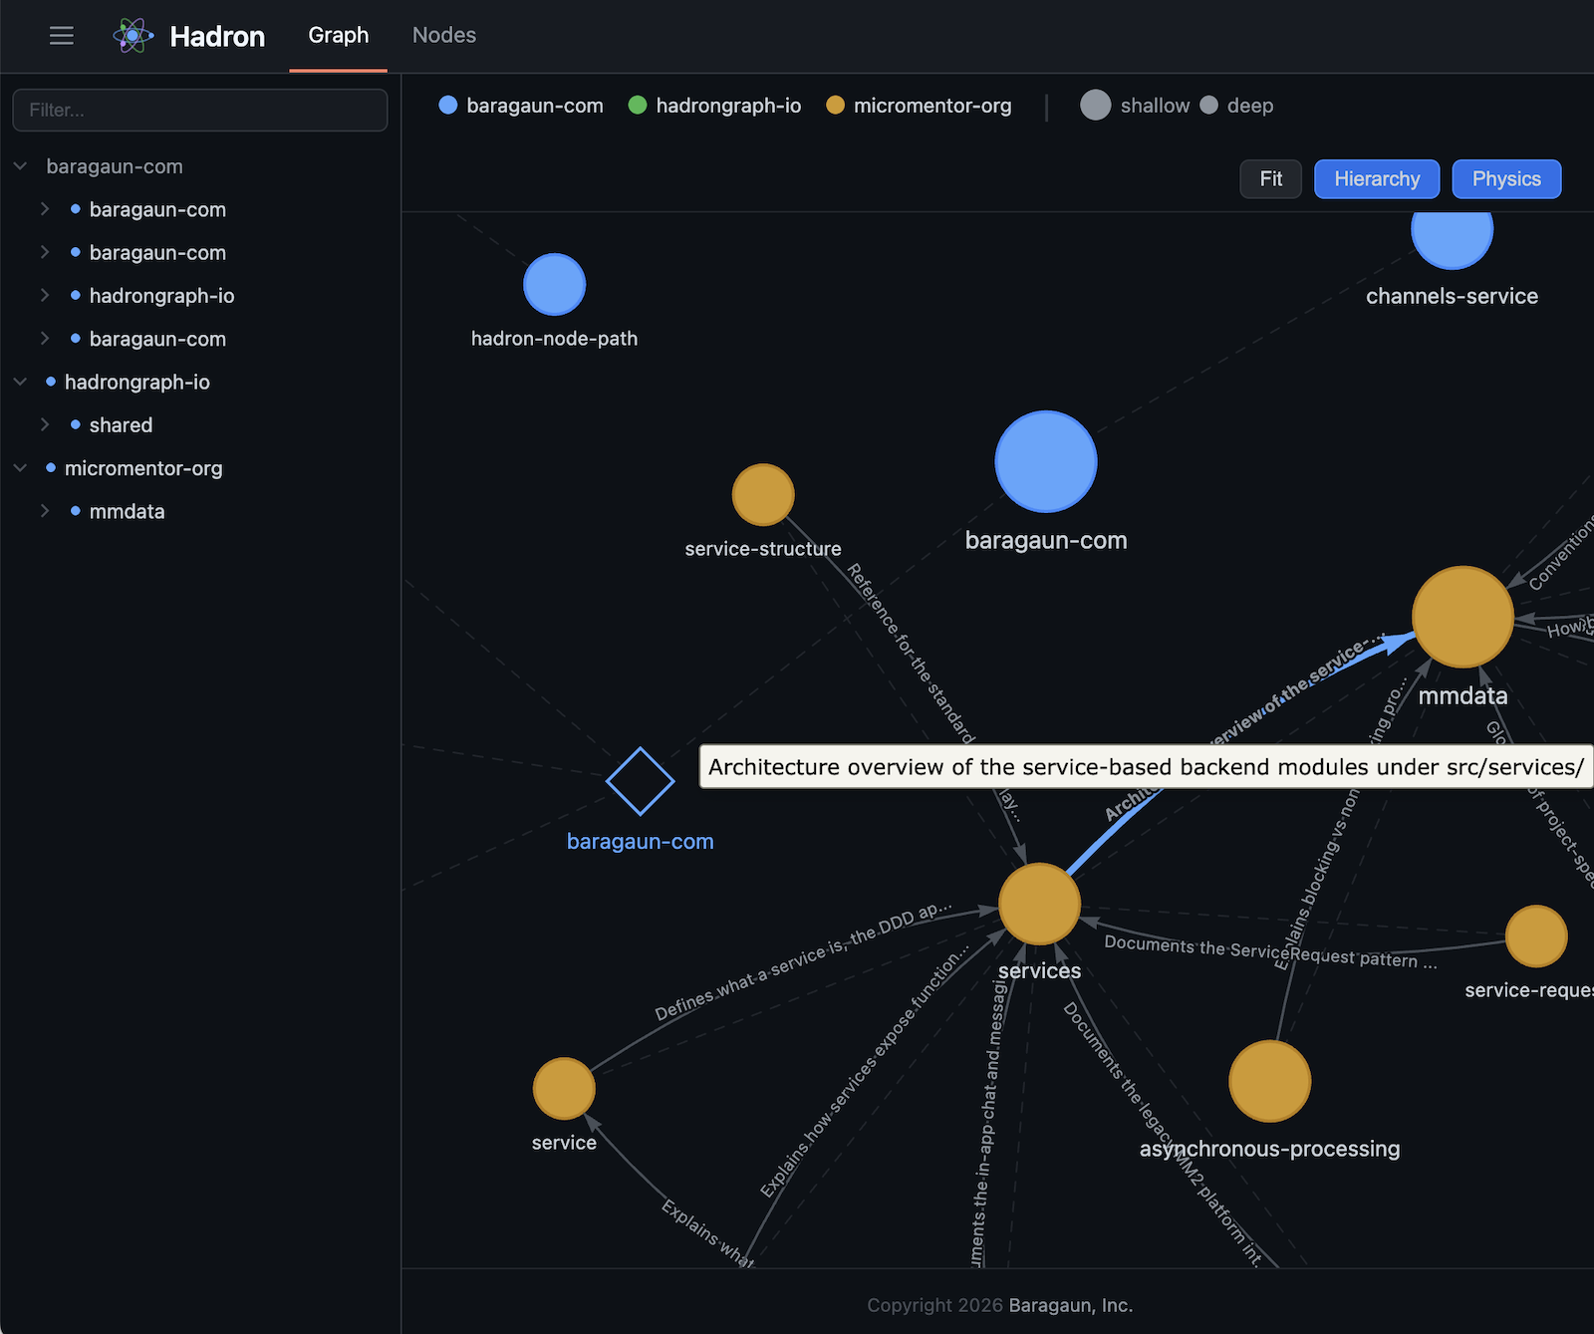Toggle the deep legend option
The image size is (1594, 1334).
point(1209,105)
